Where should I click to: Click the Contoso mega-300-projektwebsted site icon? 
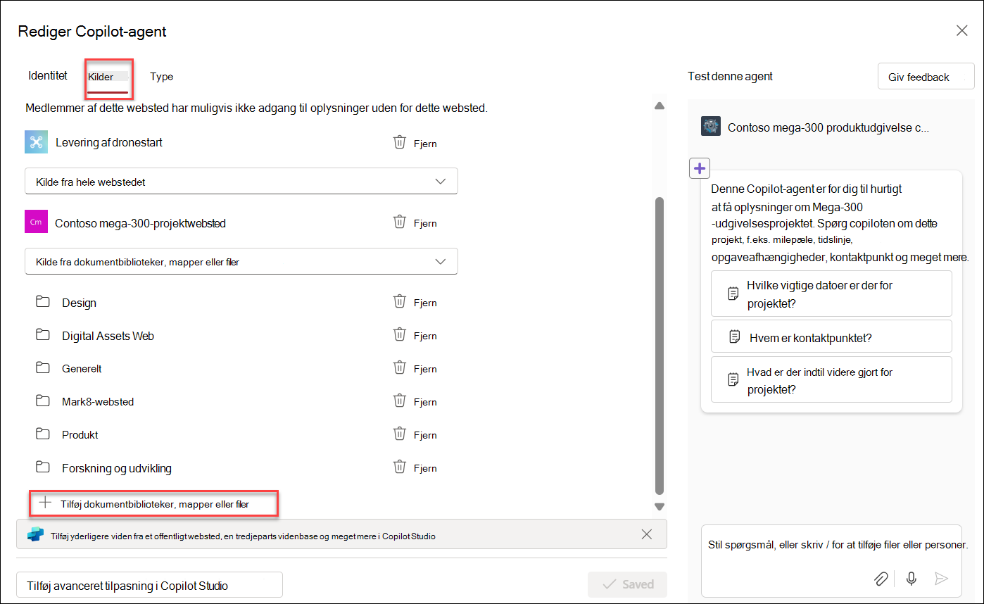pos(35,222)
